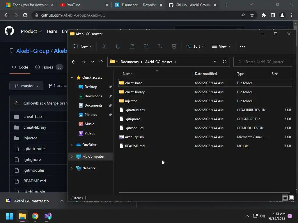The width and height of the screenshot is (298, 223).
Task: Expand the Network tree node
Action: pos(72,168)
